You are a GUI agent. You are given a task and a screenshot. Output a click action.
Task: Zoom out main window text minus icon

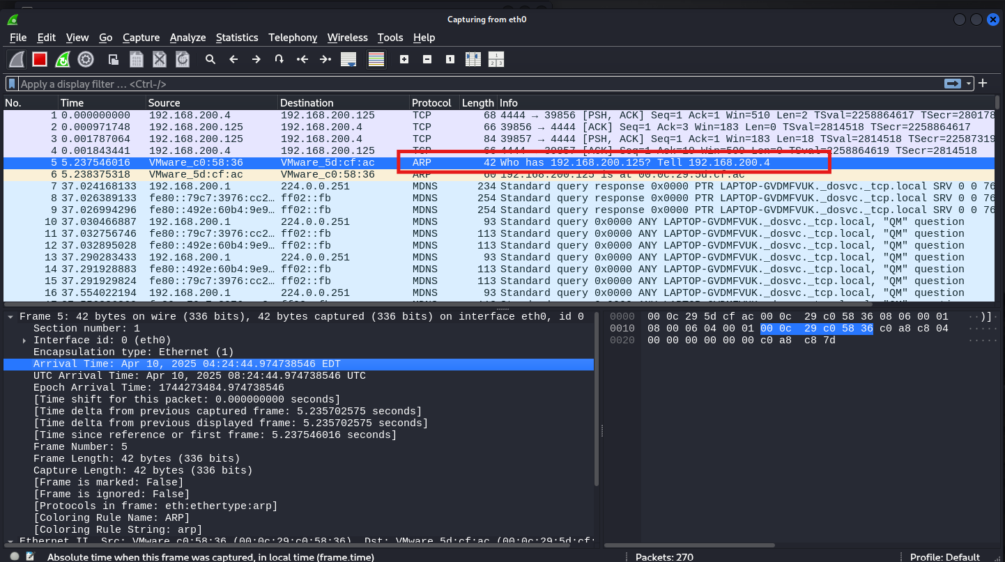[x=427, y=59]
